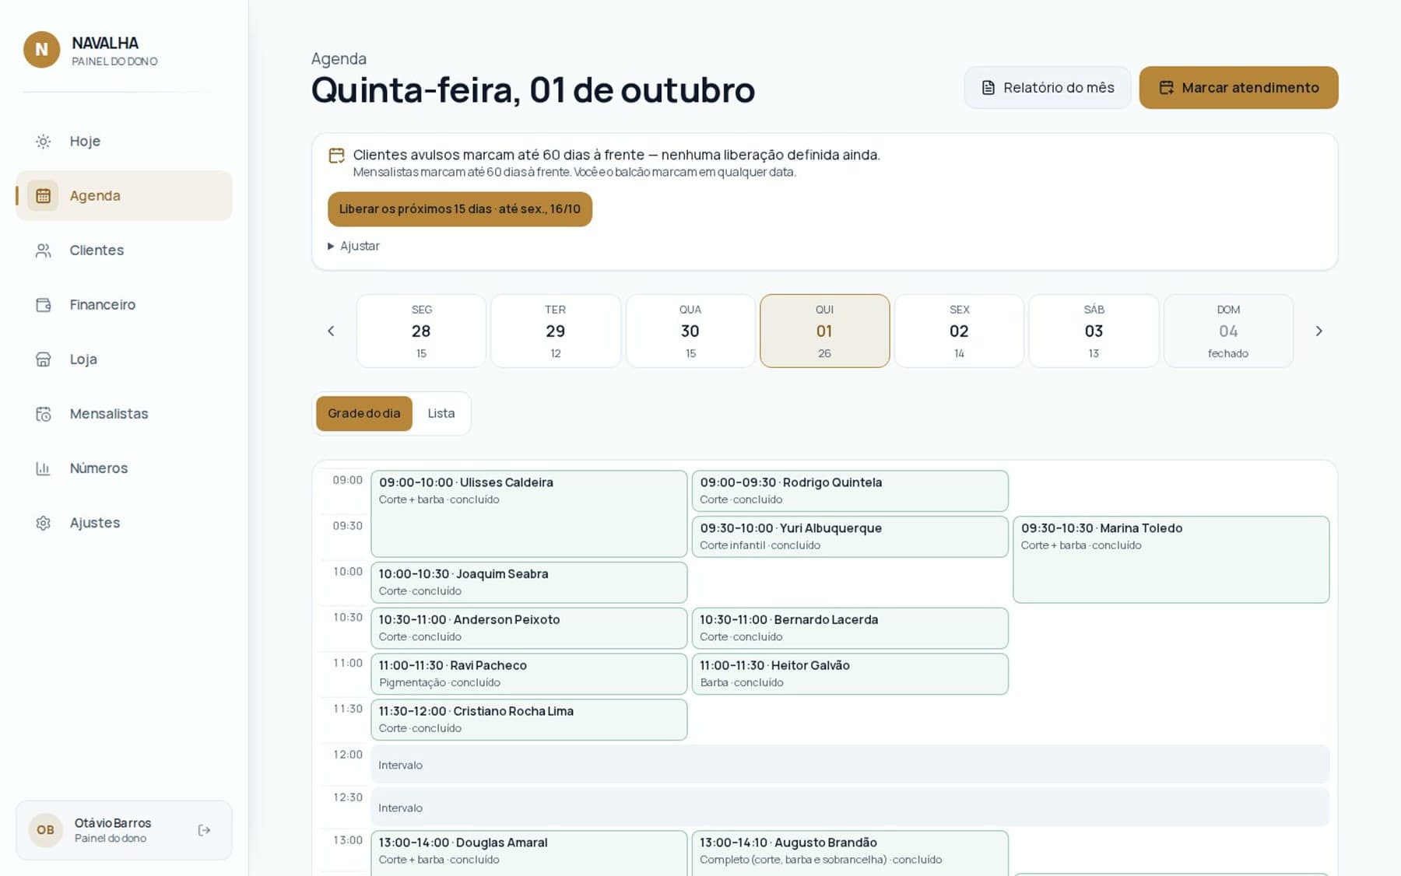Click the logout icon next to Otávio Barros

[x=205, y=830]
